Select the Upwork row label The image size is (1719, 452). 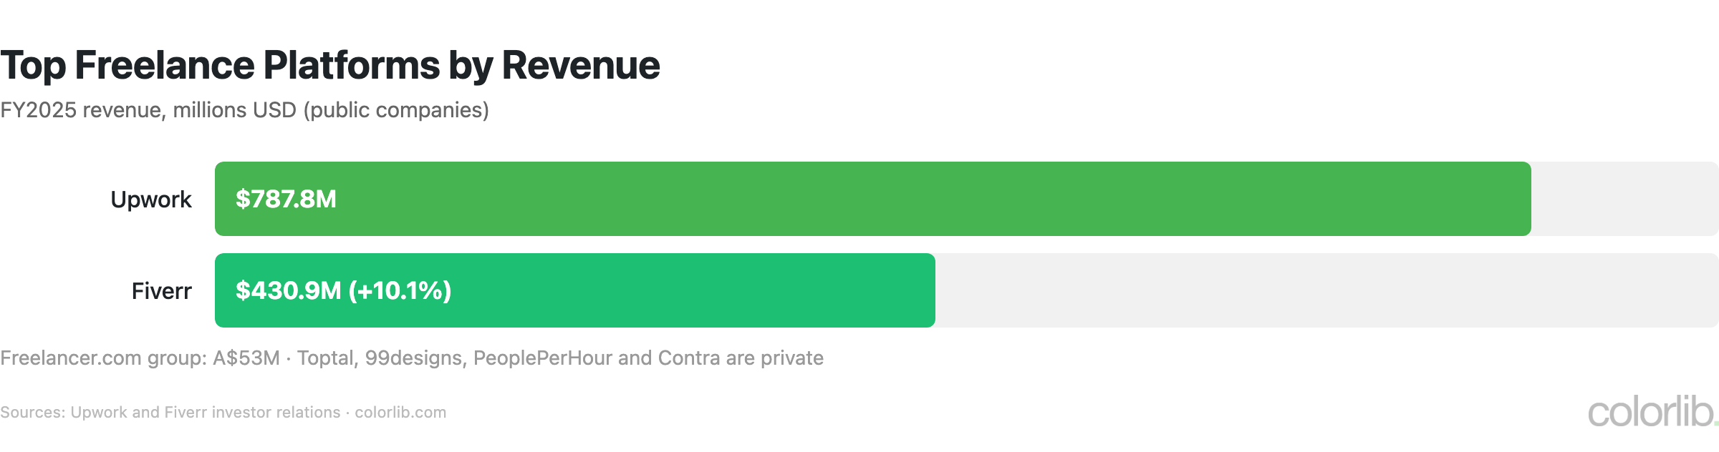click(x=150, y=200)
